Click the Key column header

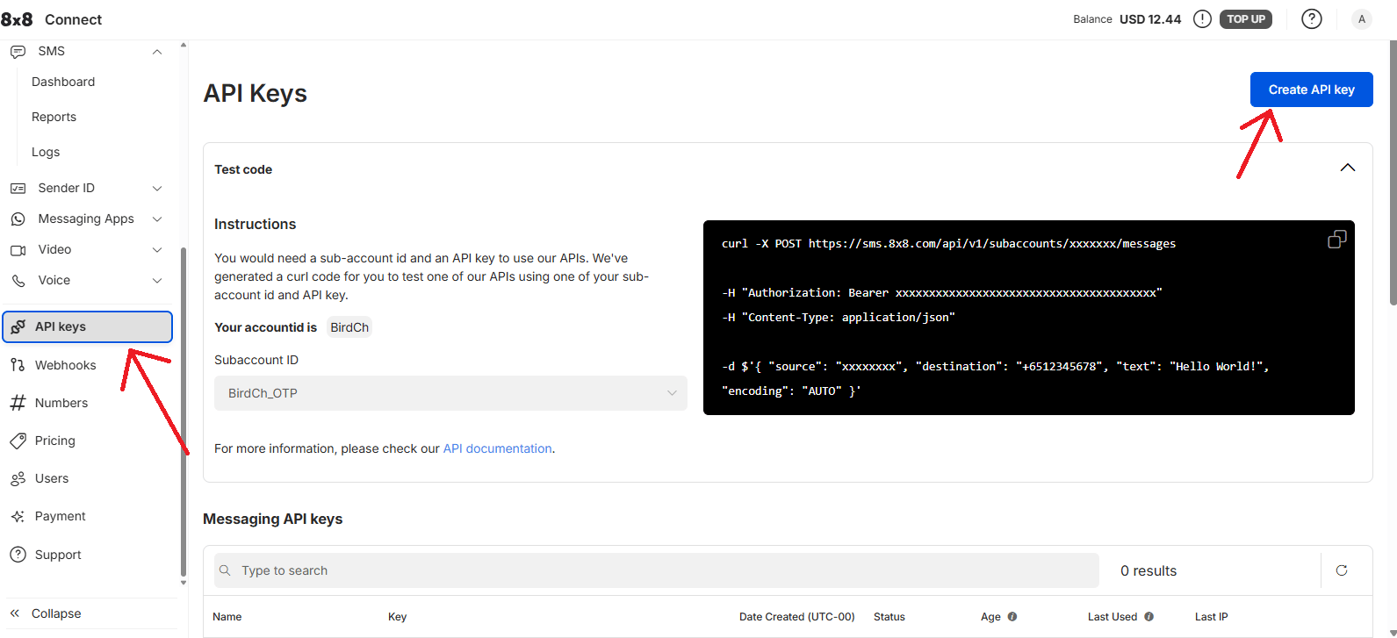(x=397, y=617)
